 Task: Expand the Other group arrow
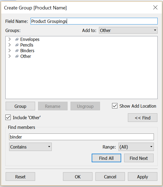10,56
